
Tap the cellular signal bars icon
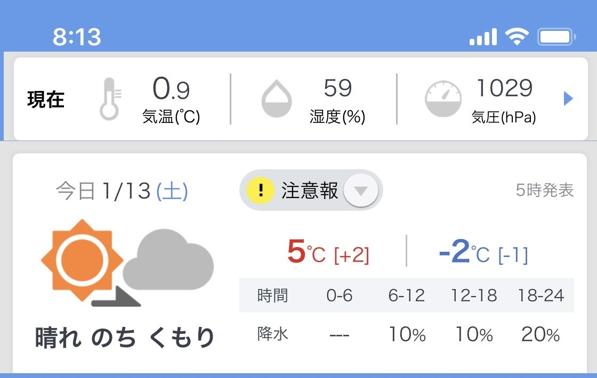(x=483, y=37)
